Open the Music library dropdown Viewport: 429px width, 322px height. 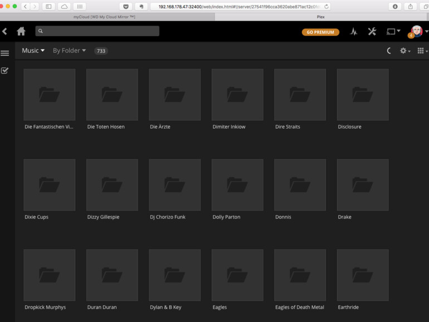click(x=33, y=51)
